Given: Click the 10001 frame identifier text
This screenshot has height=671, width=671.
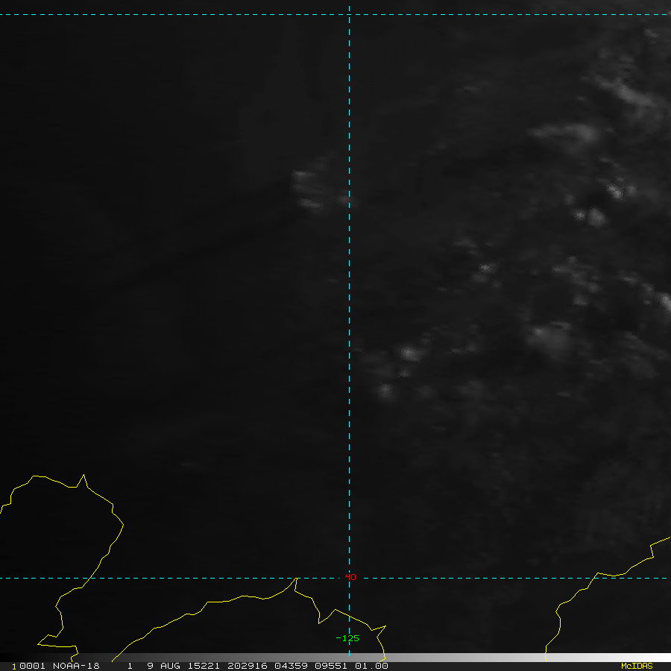Looking at the screenshot, I should [x=28, y=666].
